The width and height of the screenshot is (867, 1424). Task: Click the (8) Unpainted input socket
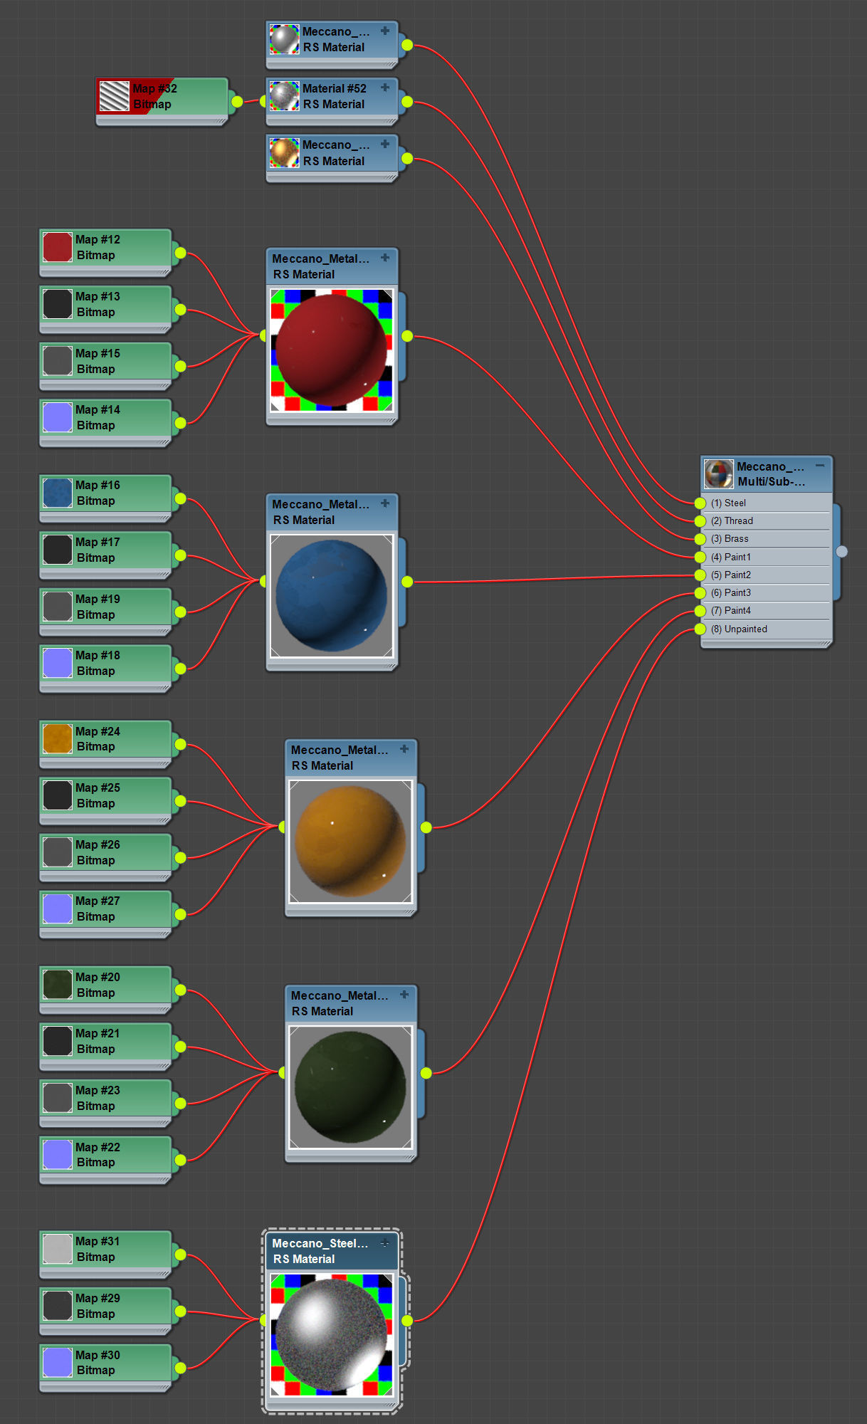tap(700, 629)
